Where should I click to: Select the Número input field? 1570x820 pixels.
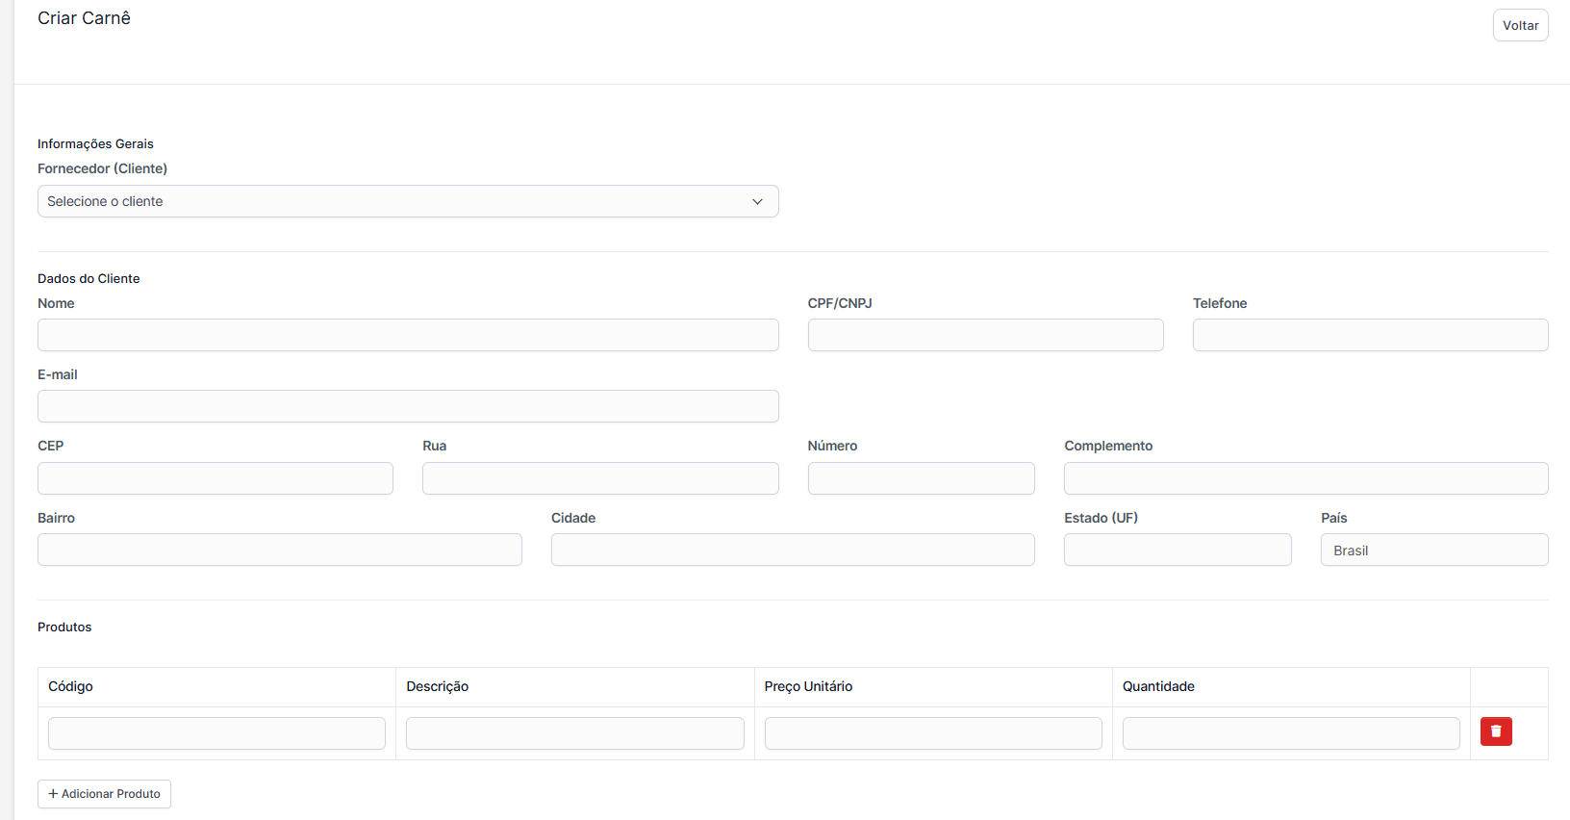click(x=921, y=478)
